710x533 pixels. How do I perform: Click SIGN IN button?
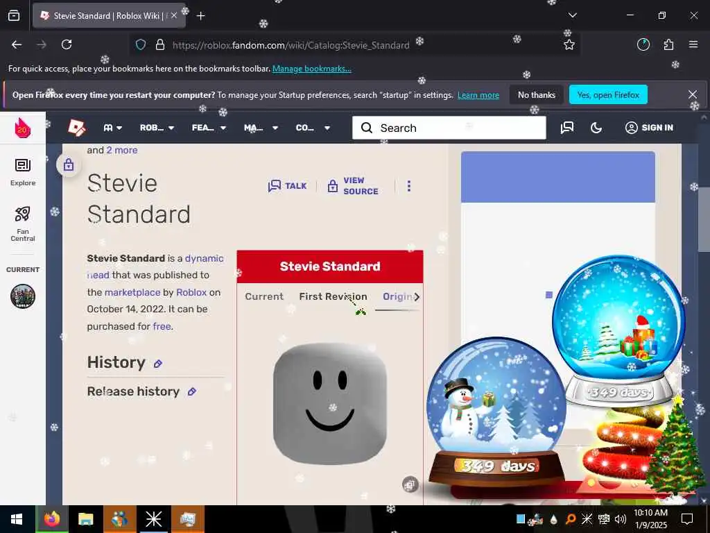pyautogui.click(x=649, y=128)
